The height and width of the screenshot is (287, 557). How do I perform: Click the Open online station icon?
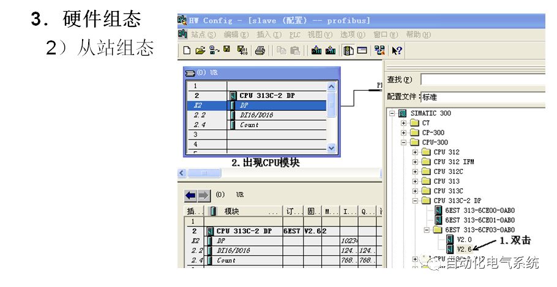coord(214,50)
